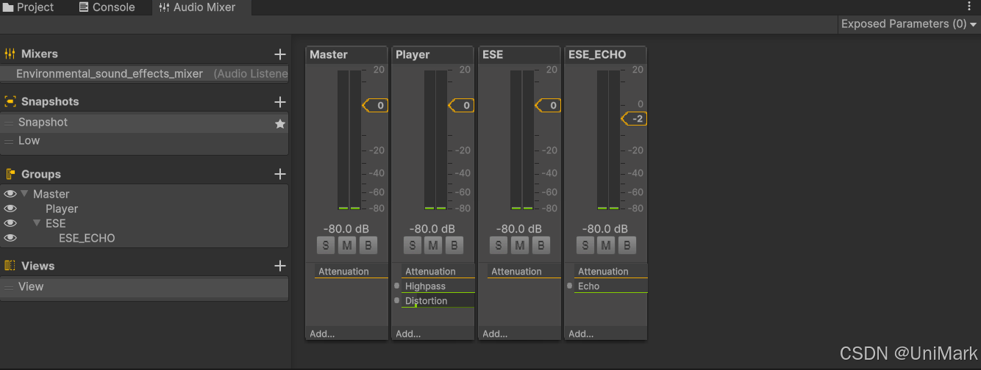Select the ESE volume fader handle
This screenshot has height=370, width=981.
pyautogui.click(x=548, y=106)
